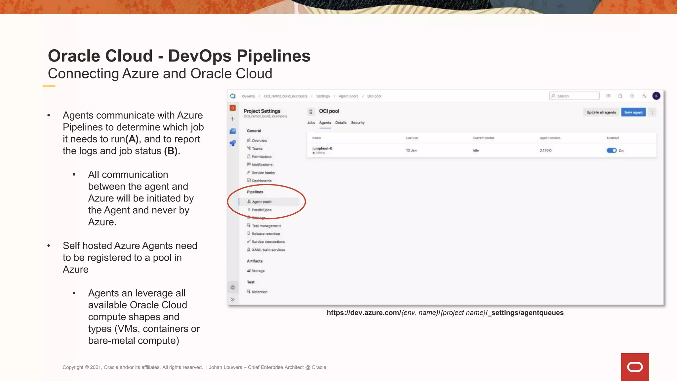Open Release retention settings

(266, 234)
